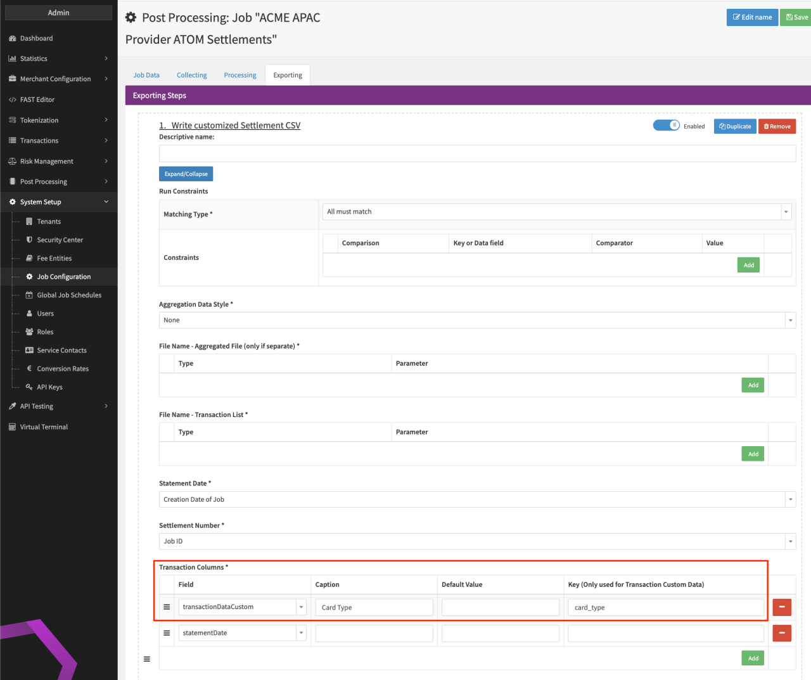Click the API Keys key icon
This screenshot has width=811, height=680.
[29, 387]
